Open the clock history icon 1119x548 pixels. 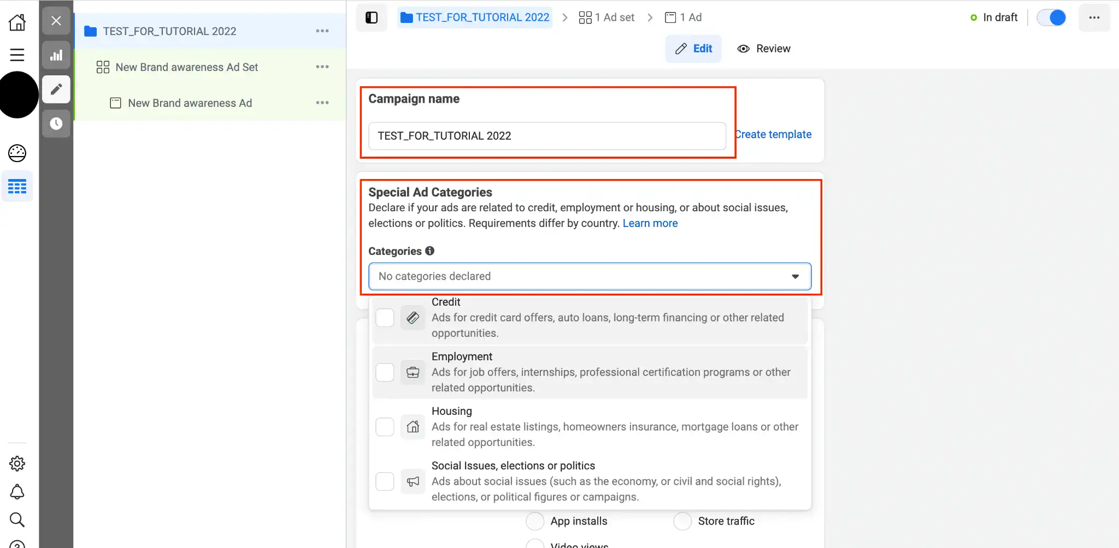56,123
